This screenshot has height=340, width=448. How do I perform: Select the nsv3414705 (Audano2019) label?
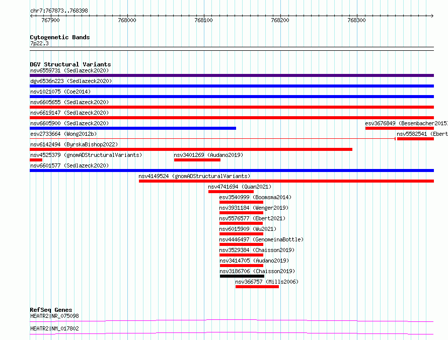click(x=254, y=261)
